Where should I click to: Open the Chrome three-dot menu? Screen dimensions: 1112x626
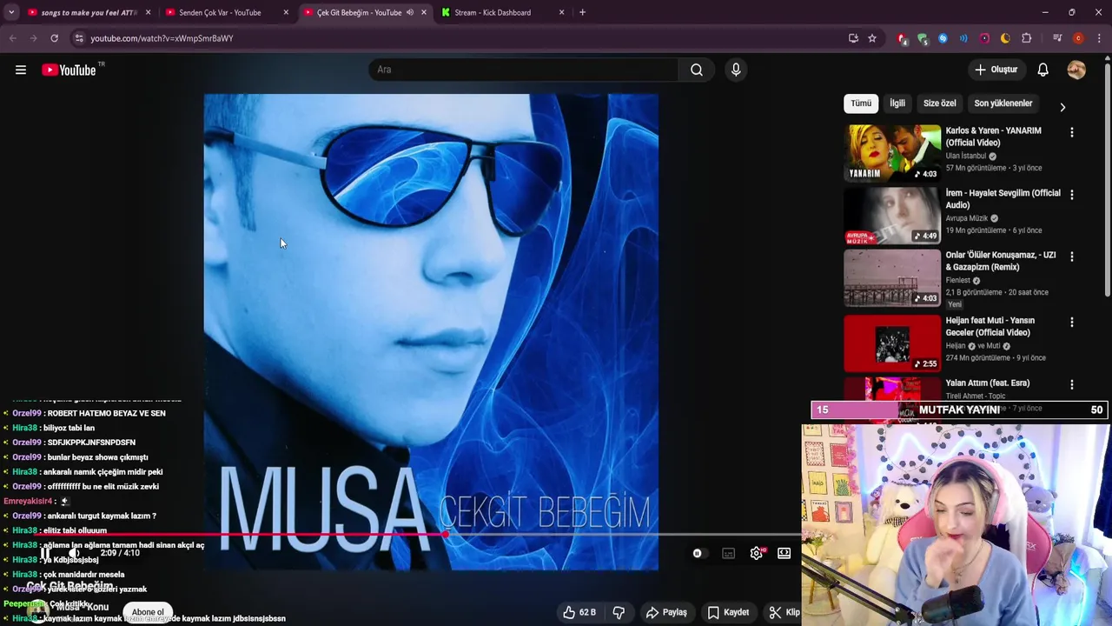tap(1098, 38)
